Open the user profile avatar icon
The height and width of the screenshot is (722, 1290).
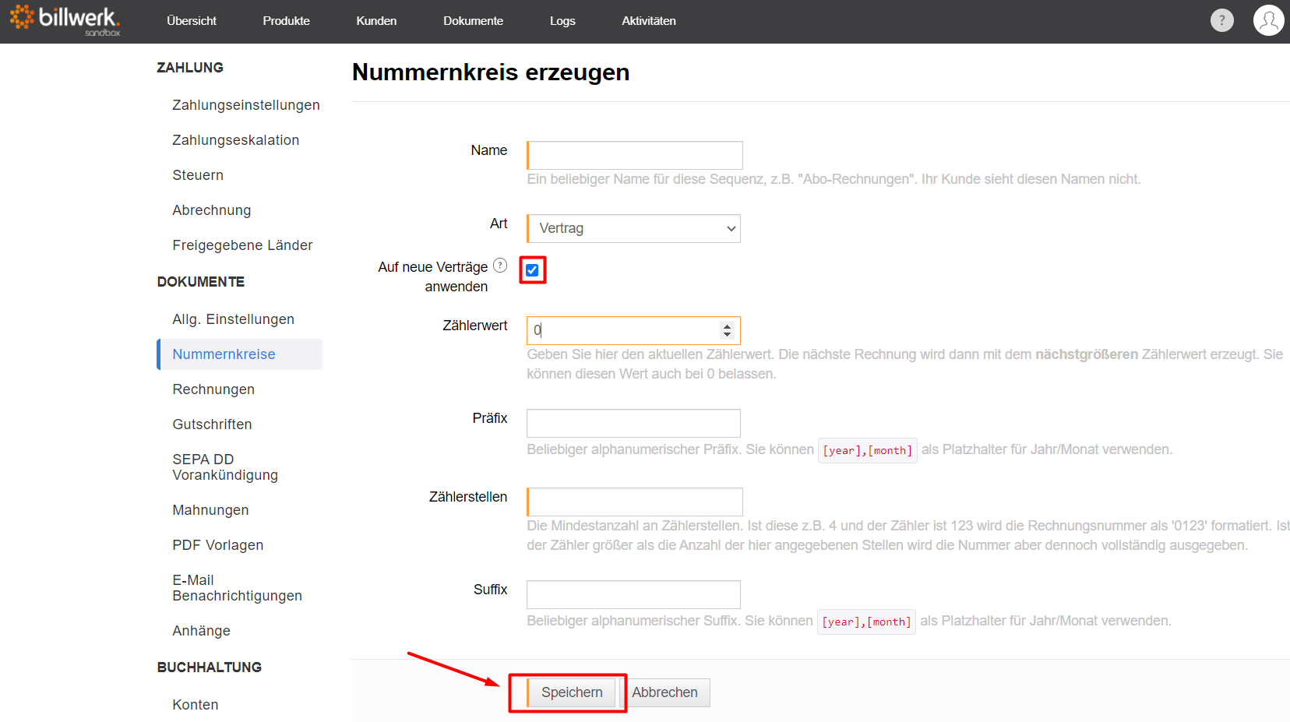point(1268,20)
